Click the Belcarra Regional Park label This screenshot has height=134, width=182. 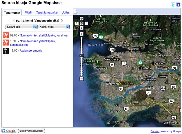point(157,39)
